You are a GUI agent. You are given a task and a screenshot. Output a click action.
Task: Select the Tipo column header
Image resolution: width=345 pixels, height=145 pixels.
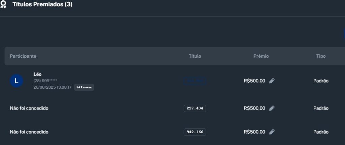(321, 56)
